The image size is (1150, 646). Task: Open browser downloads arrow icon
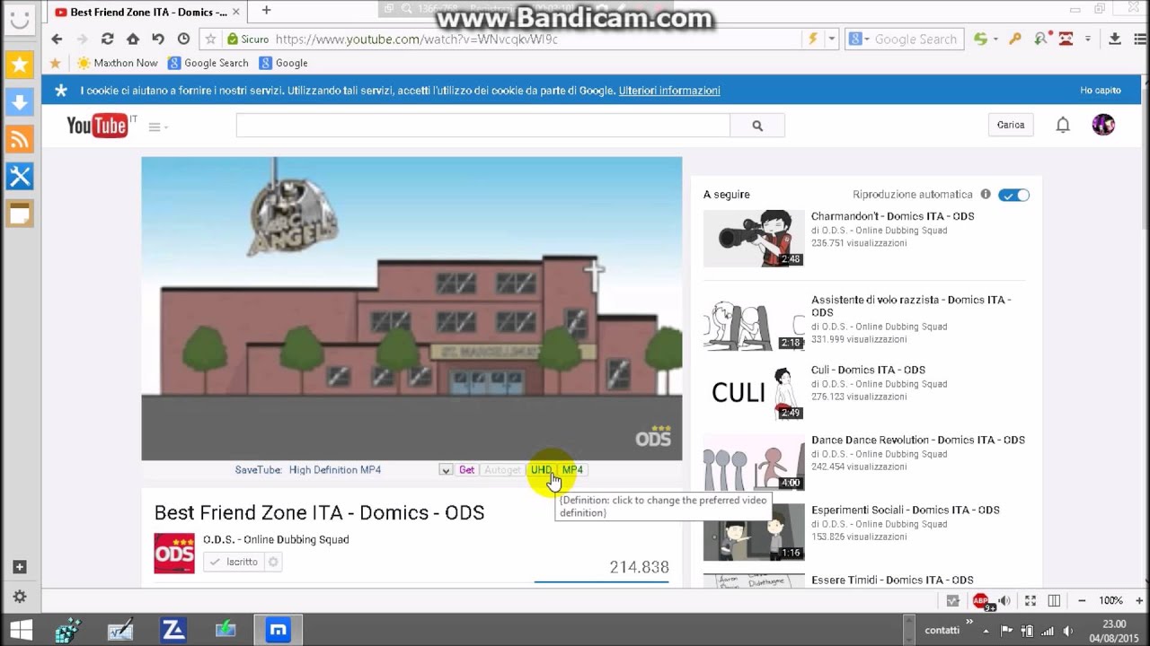pos(1115,39)
